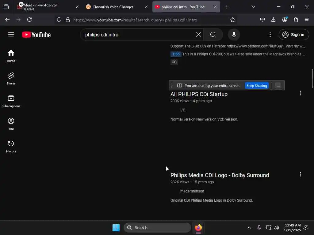This screenshot has height=235, width=314.
Task: Open the Firefox account menu
Action: [x=285, y=20]
